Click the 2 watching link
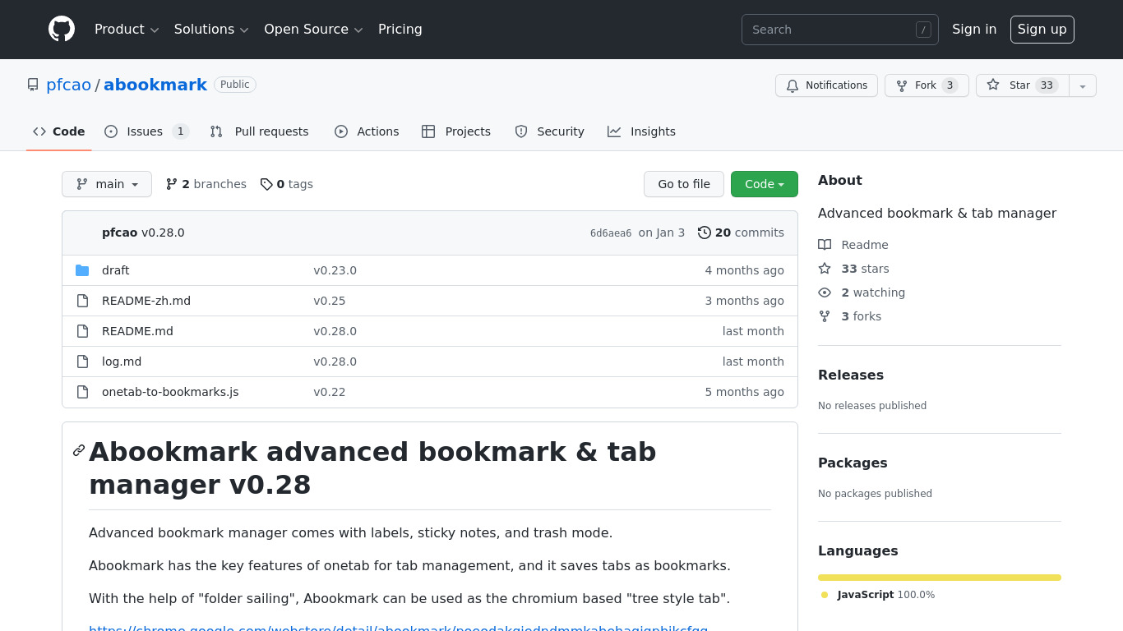The width and height of the screenshot is (1123, 631). point(862,292)
